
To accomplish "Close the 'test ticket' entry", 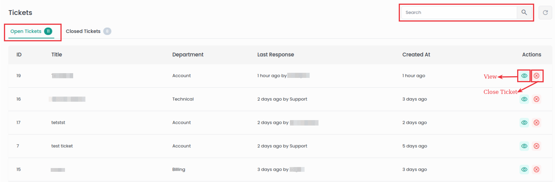I will click(536, 146).
